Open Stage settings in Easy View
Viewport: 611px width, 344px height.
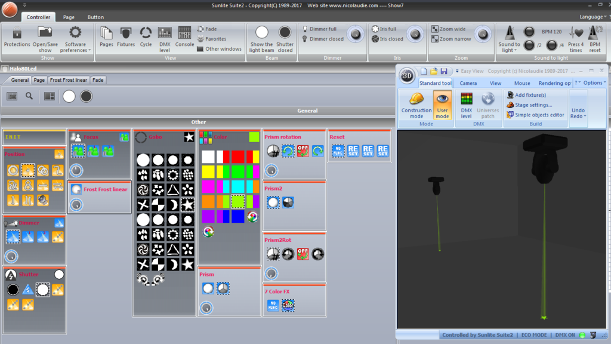coord(529,105)
